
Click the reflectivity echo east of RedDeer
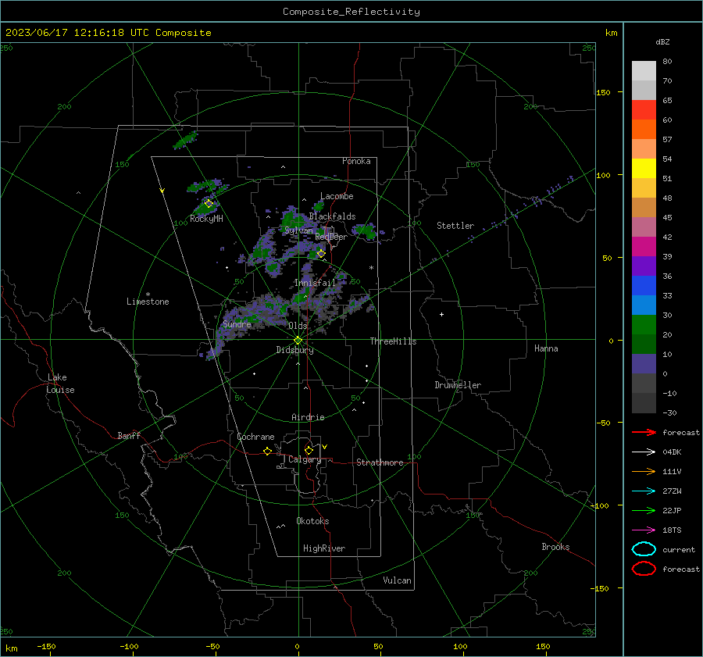368,231
